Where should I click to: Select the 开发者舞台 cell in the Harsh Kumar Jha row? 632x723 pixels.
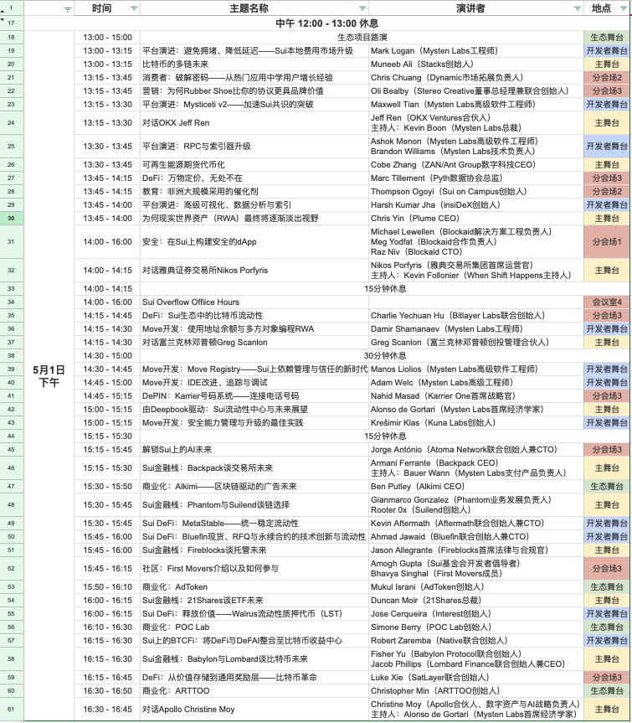pos(607,204)
